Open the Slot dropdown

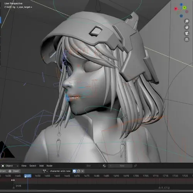[93, 166]
